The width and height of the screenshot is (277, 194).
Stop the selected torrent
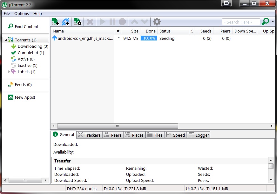pyautogui.click(x=122, y=22)
